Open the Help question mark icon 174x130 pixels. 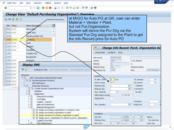[92, 8]
